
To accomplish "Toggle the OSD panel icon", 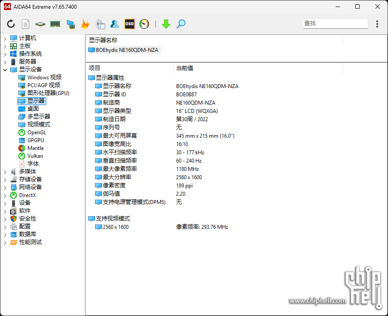I will (129, 24).
